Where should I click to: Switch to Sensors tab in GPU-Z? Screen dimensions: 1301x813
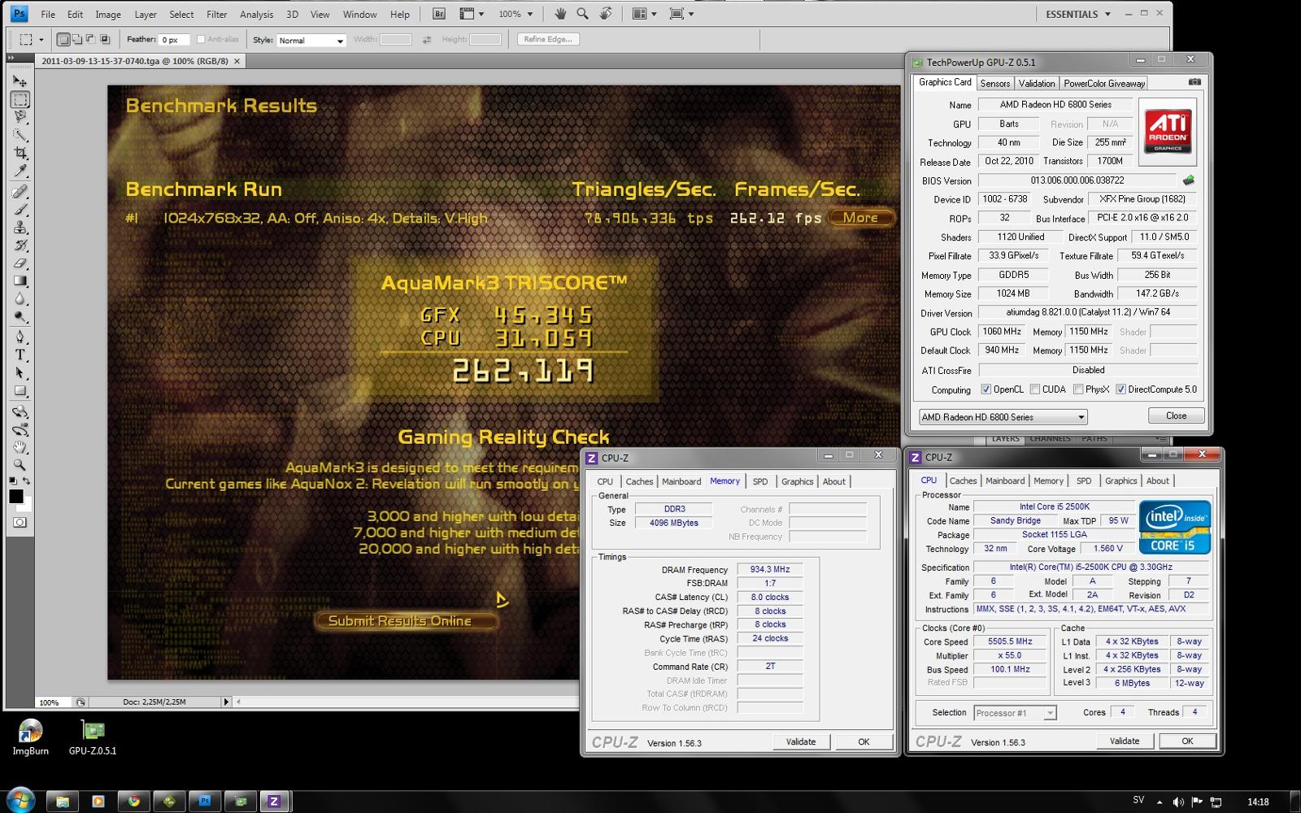pos(994,83)
